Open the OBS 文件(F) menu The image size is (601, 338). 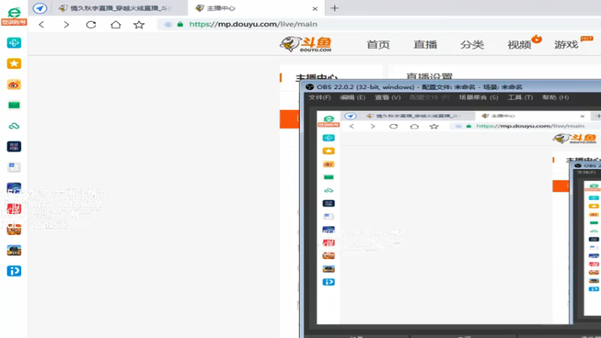click(320, 98)
